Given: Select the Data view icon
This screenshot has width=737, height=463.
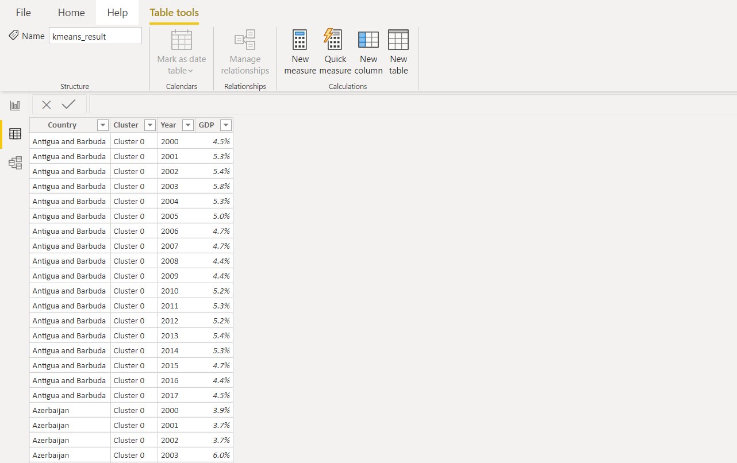Looking at the screenshot, I should click(x=15, y=134).
